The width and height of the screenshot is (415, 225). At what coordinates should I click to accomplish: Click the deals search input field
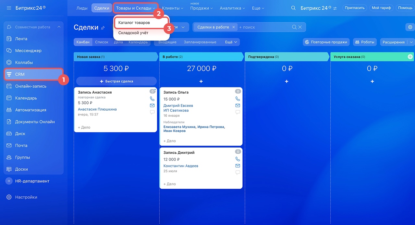click(264, 27)
